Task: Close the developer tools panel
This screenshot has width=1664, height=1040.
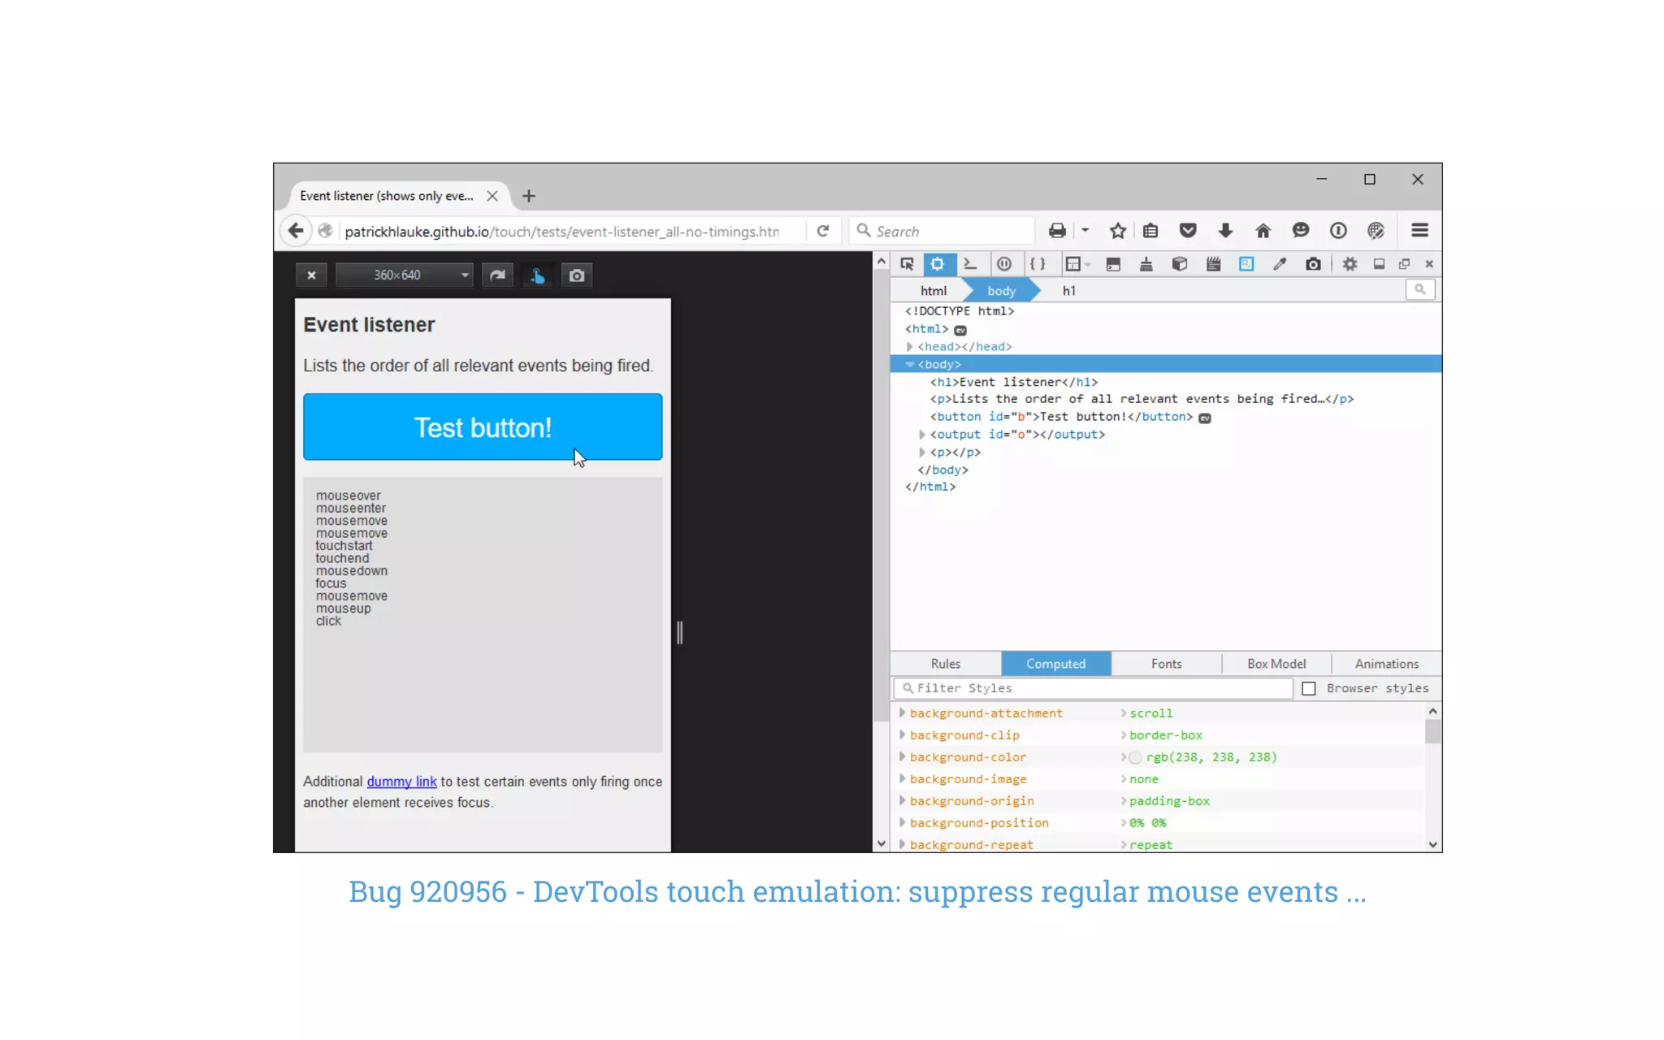Action: 1429,264
